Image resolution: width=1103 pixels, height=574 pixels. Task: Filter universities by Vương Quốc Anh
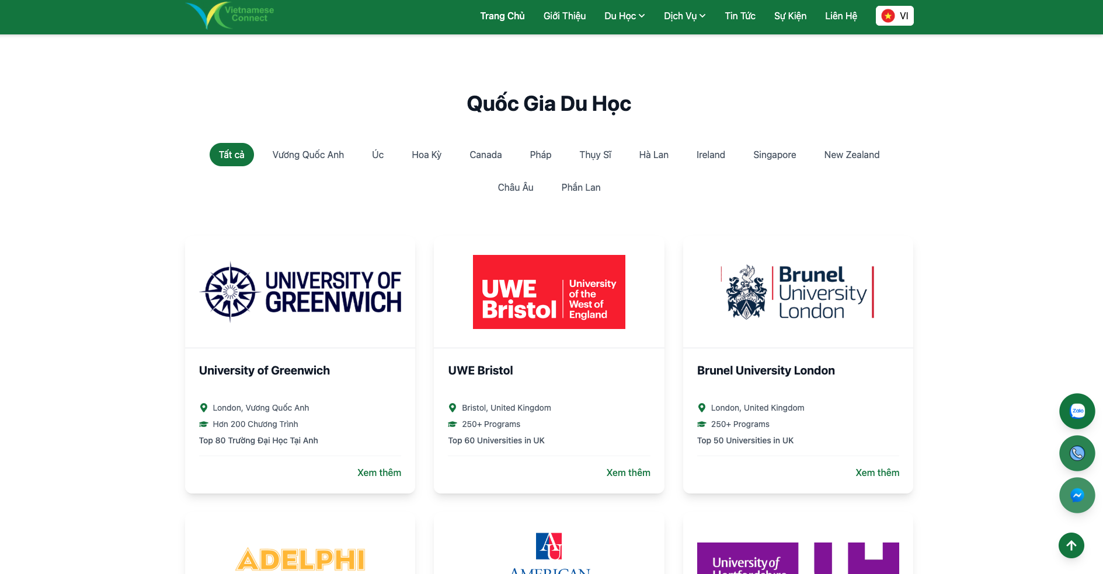[308, 155]
